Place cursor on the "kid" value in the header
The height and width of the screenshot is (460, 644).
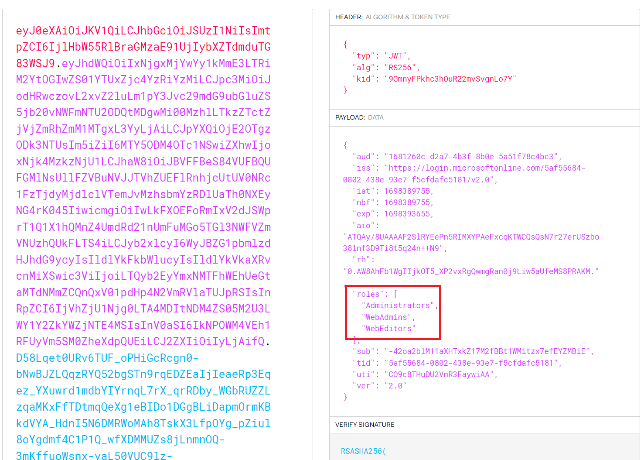coord(450,79)
